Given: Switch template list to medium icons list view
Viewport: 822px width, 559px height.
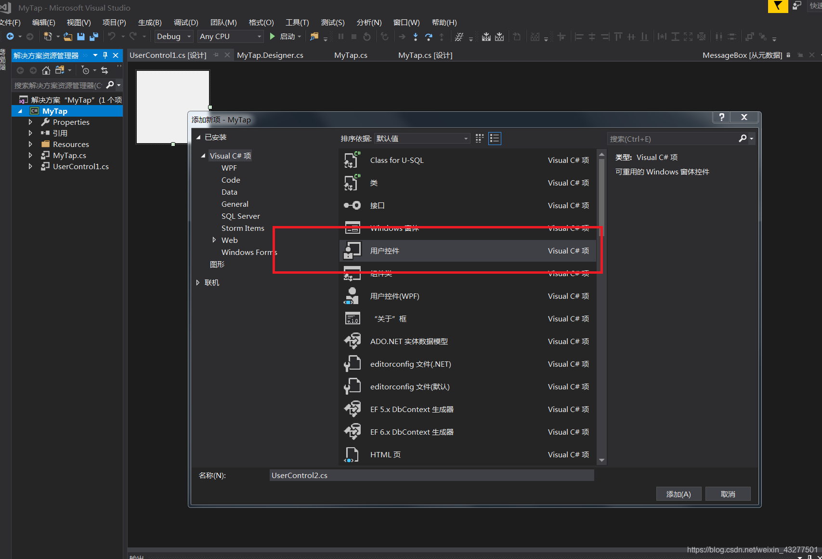Looking at the screenshot, I should click(x=495, y=138).
